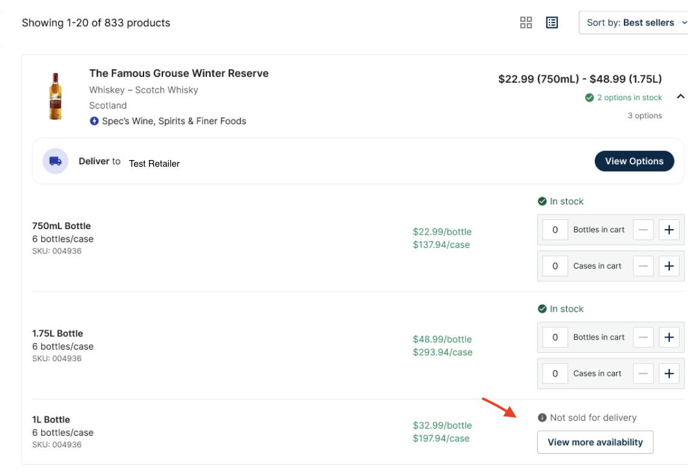Switch to list view layout
Viewport: 688px width, 474px height.
551,22
